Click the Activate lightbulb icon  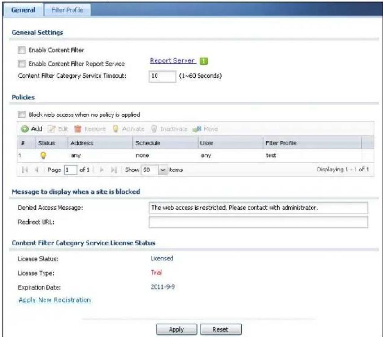coord(116,129)
